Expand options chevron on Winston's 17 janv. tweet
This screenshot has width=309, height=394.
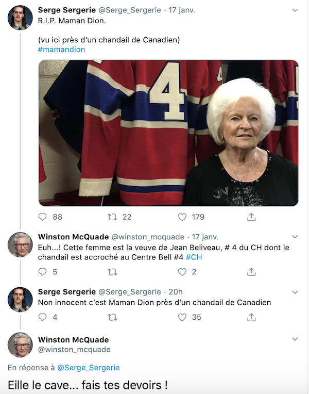coord(295,237)
